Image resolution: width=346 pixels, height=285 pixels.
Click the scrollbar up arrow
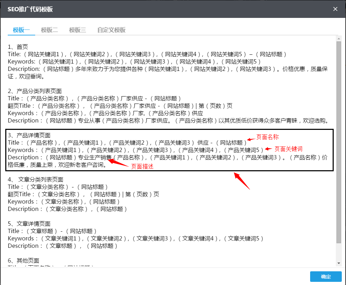pyautogui.click(x=339, y=39)
